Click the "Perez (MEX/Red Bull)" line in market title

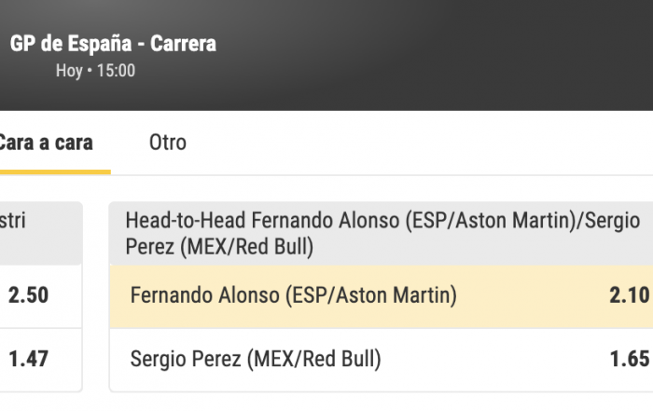[219, 247]
